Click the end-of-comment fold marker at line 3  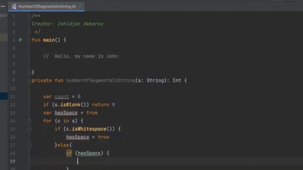tap(29, 32)
